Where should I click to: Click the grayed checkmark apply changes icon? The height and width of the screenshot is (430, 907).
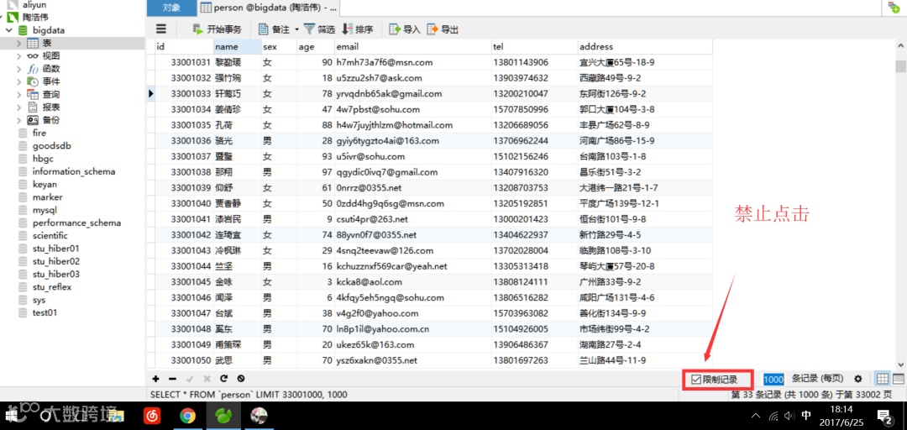tap(190, 379)
